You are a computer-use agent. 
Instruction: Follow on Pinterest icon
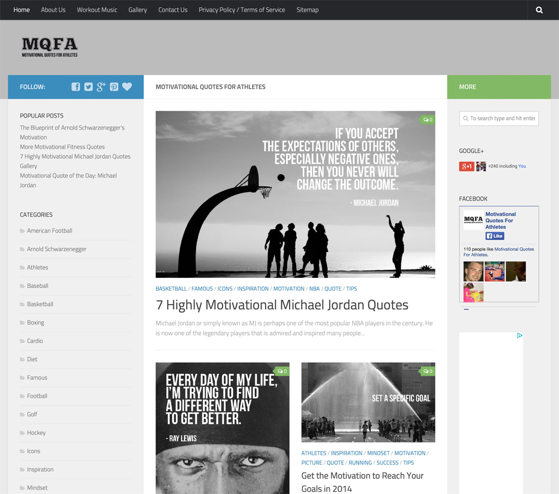[114, 87]
